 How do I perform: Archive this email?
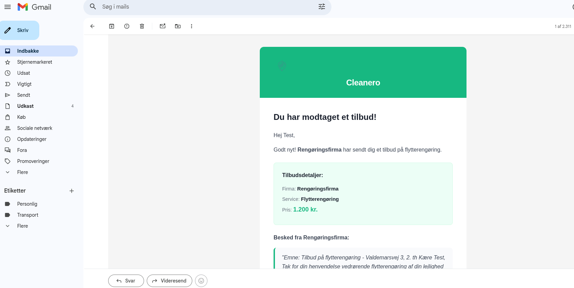(112, 26)
